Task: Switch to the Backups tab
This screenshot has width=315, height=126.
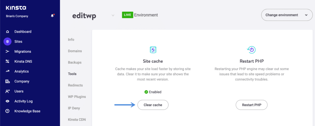Action: (x=75, y=62)
